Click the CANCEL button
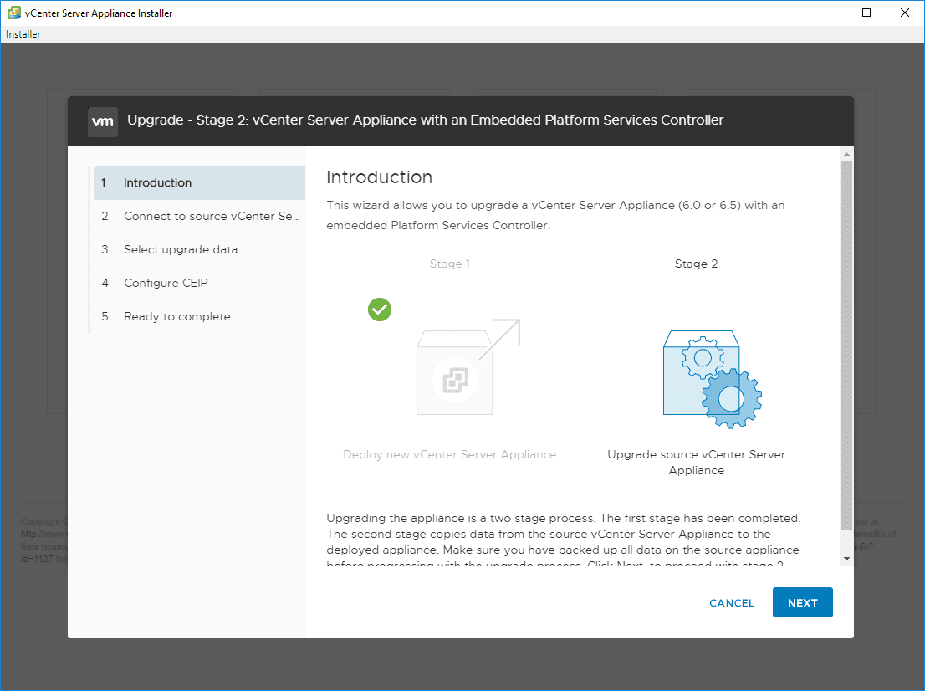 (732, 603)
